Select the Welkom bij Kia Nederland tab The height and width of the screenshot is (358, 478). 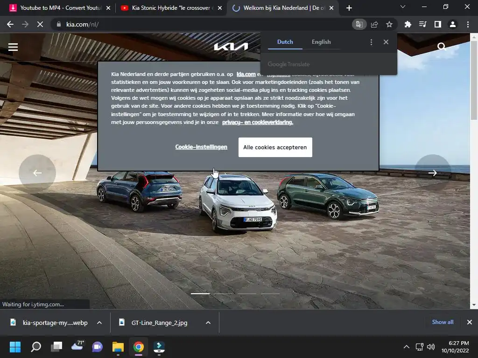[282, 8]
